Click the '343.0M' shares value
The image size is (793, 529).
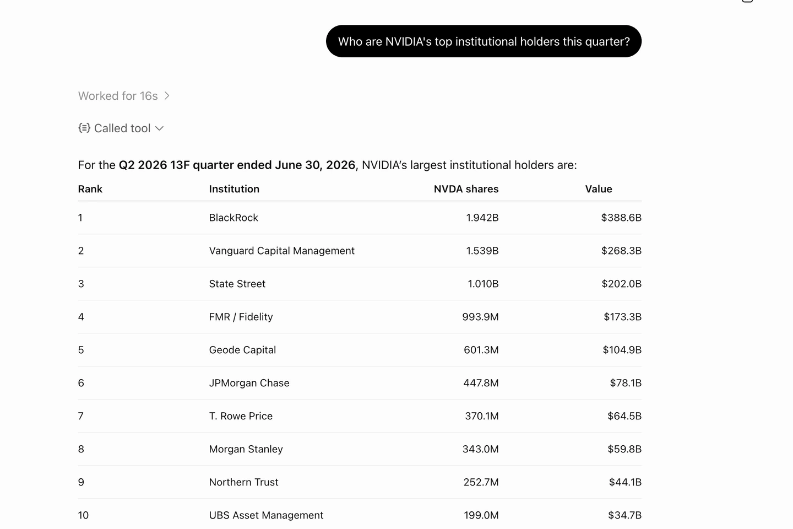click(x=480, y=449)
